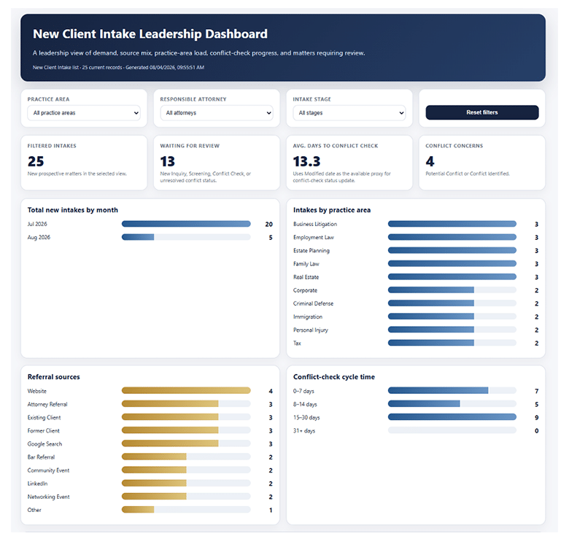Viewport: 561px width, 547px height.
Task: Click the Attorney Referral source row
Action: coord(150,404)
